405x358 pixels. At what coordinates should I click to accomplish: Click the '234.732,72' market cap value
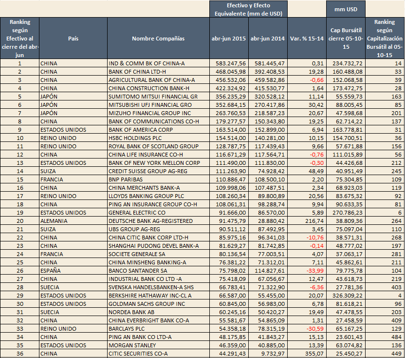click(348, 63)
